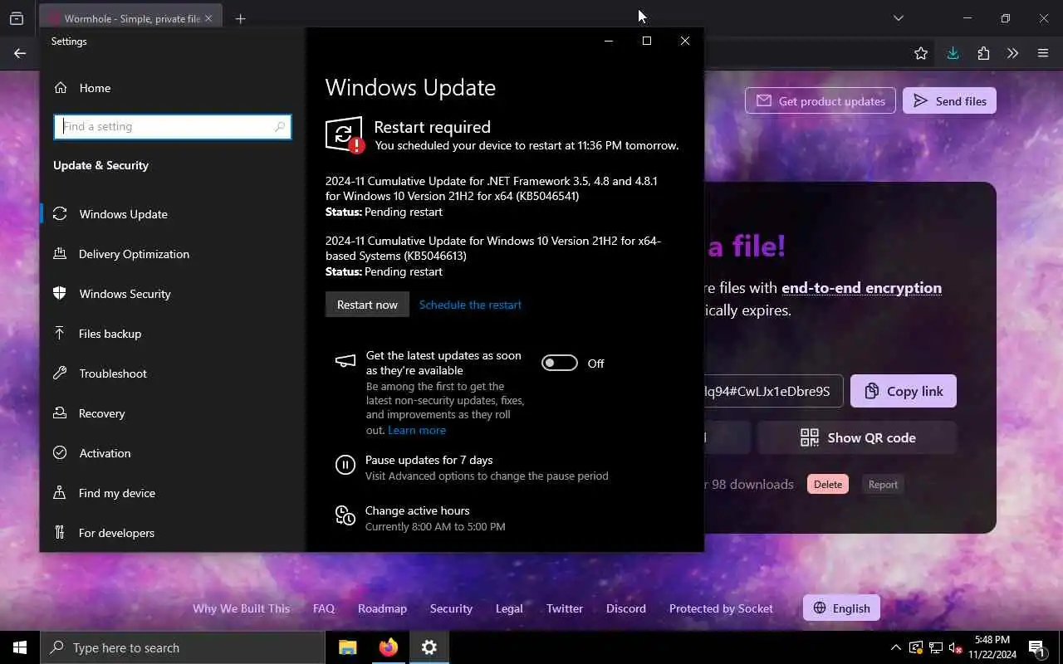
Task: Open Windows Start menu
Action: 20,647
